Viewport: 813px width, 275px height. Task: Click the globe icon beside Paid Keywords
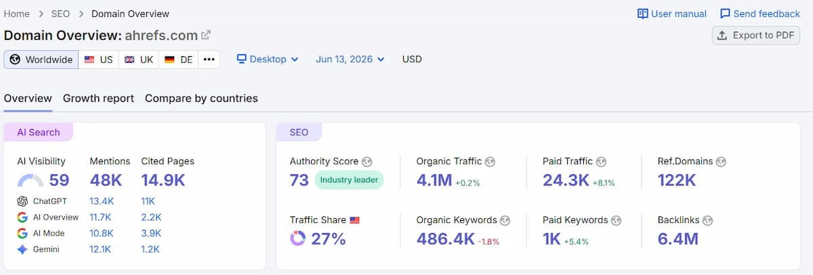coord(617,220)
